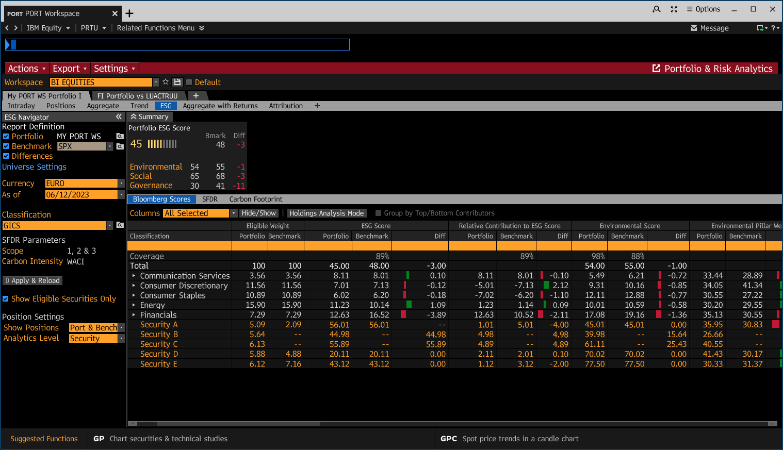Switch to the Trend tab
This screenshot has width=783, height=450.
(139, 106)
